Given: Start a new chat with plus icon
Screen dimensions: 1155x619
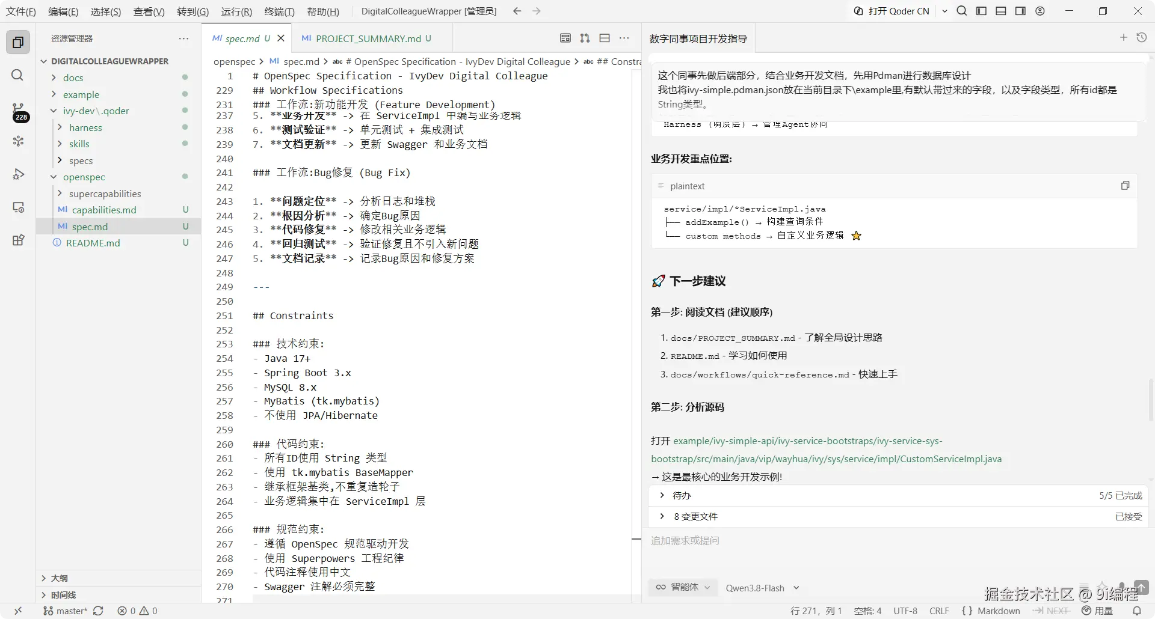Looking at the screenshot, I should pyautogui.click(x=1123, y=37).
